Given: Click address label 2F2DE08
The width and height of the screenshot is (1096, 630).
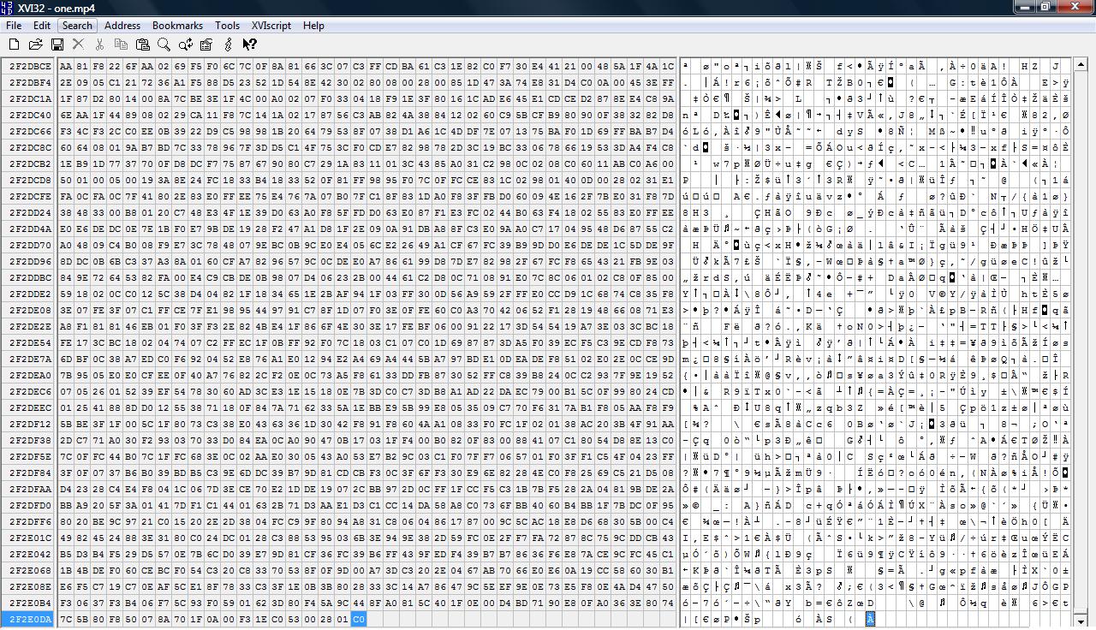Looking at the screenshot, I should pyautogui.click(x=30, y=310).
